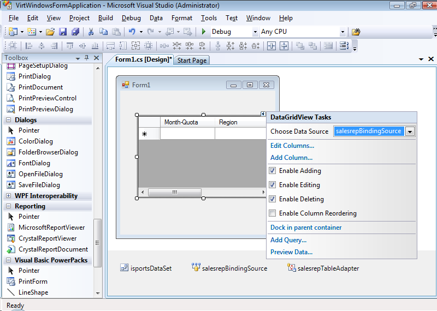Viewport: 437px width, 311px height.
Task: Toggle the Enable Editing checkbox
Action: click(x=273, y=185)
